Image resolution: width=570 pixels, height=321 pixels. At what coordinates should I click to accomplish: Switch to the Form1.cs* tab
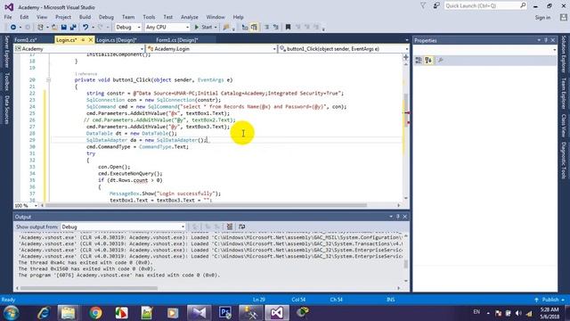[26, 40]
